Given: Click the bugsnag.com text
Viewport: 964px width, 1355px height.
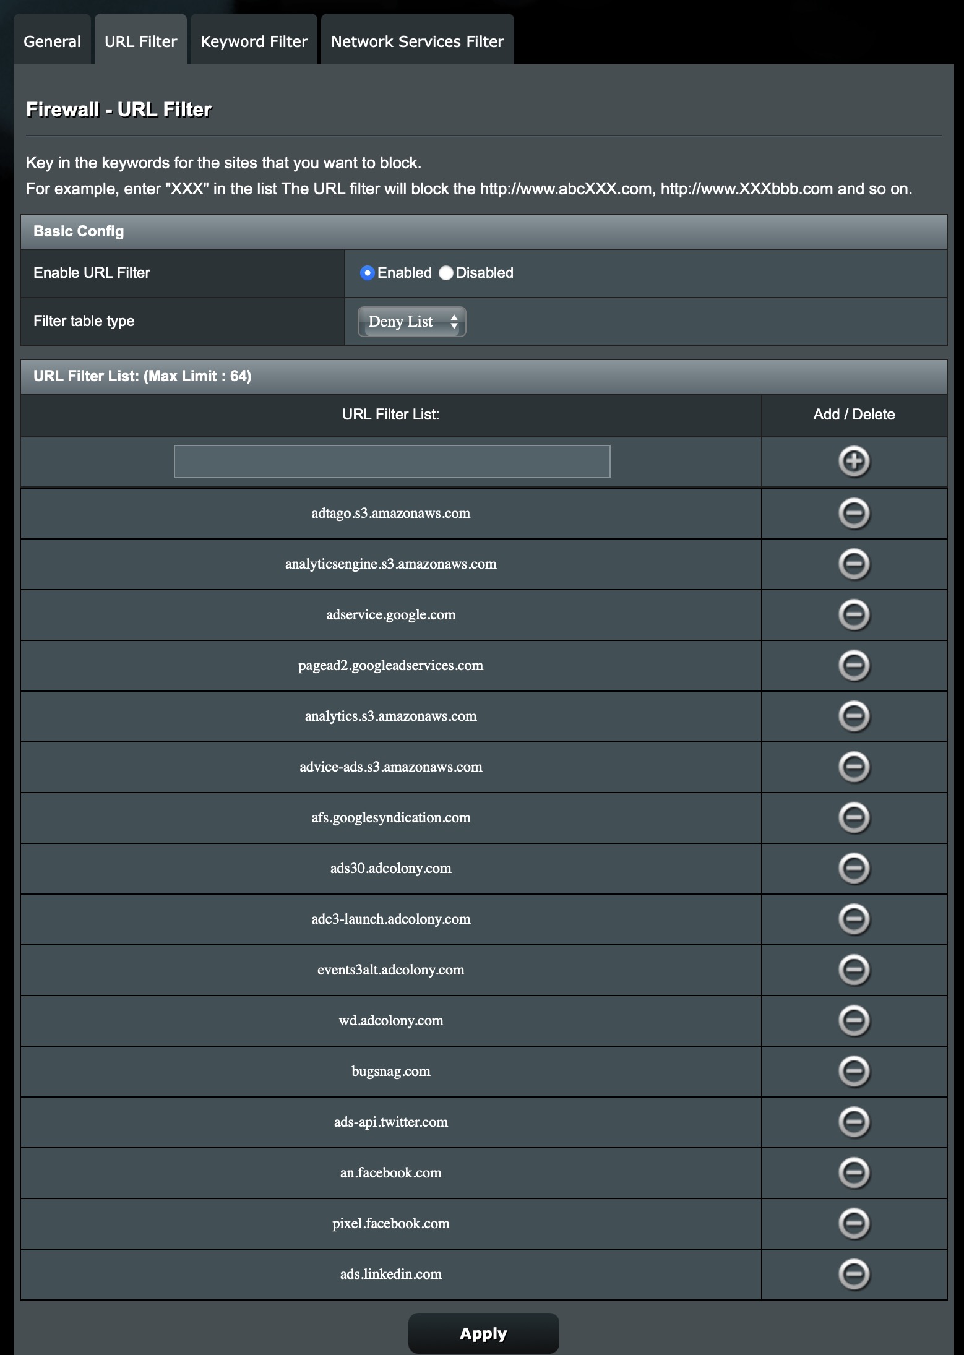Looking at the screenshot, I should pos(390,1072).
